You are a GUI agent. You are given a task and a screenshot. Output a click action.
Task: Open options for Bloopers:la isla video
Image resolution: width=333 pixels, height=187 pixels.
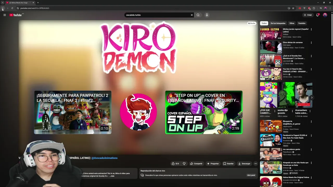pos(311,122)
